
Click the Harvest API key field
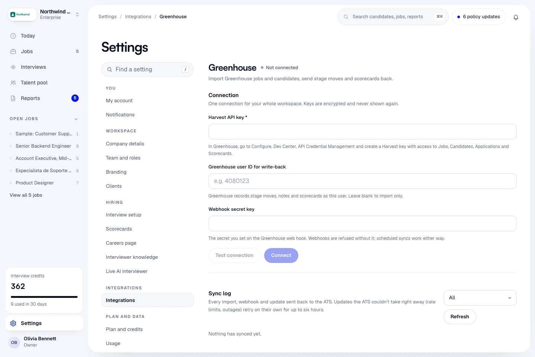point(363,132)
